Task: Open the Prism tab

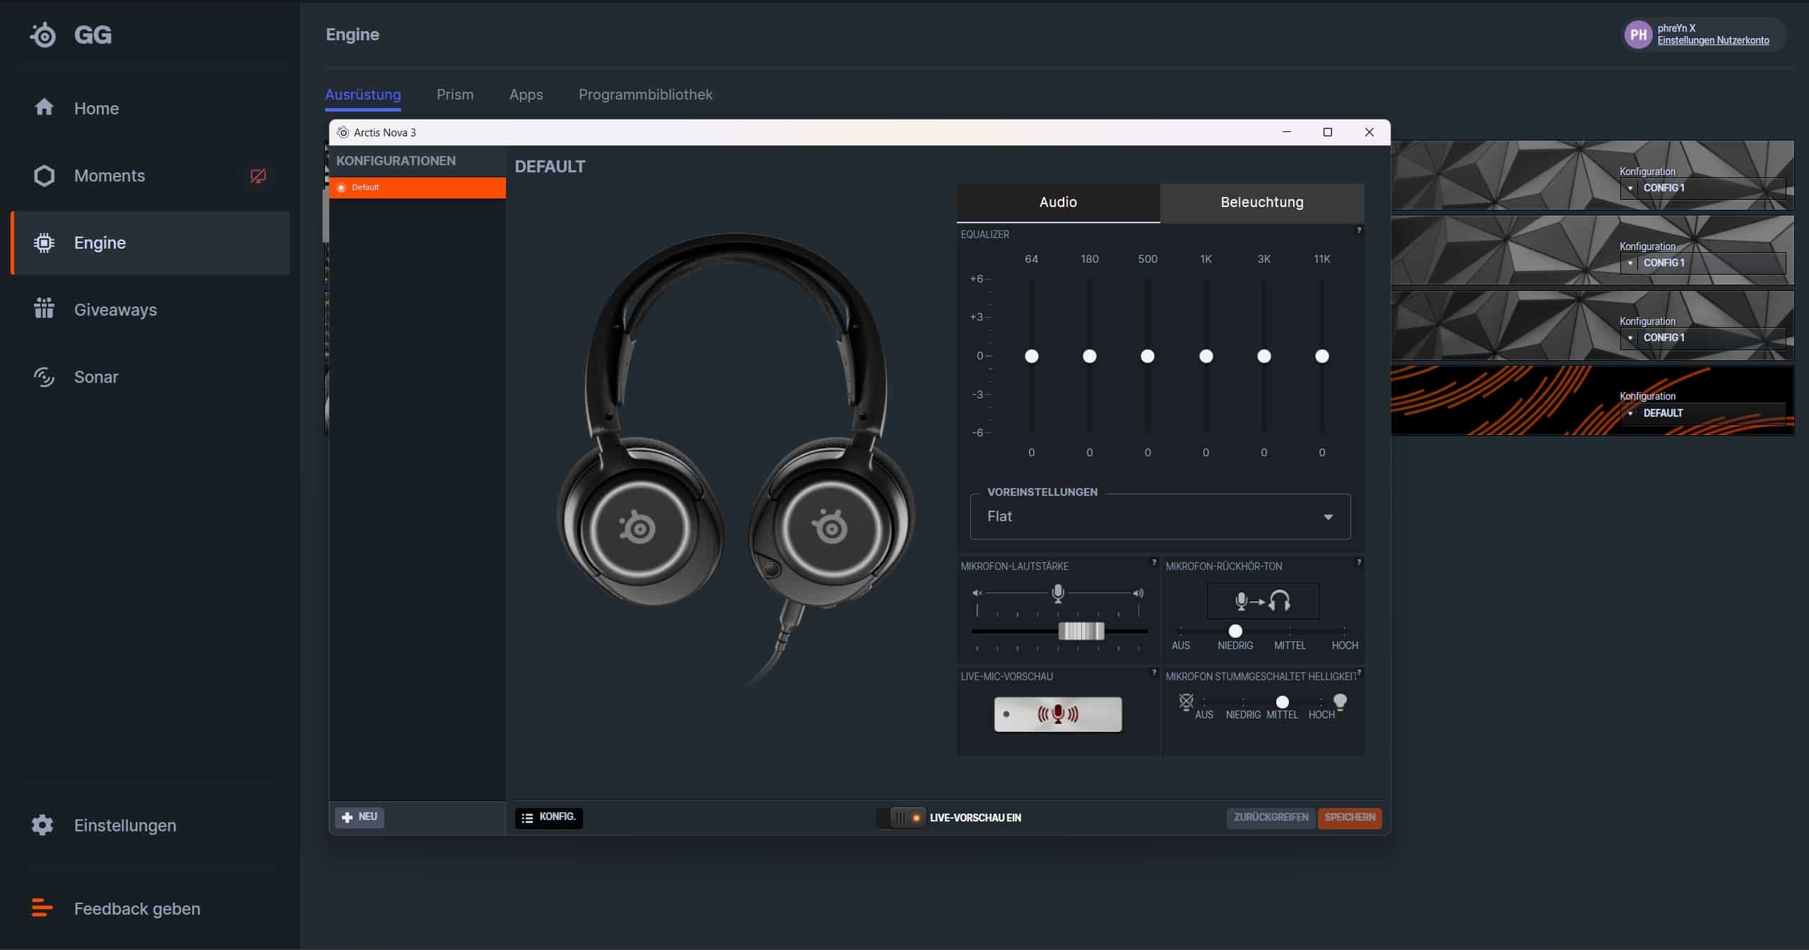Action: 454,95
